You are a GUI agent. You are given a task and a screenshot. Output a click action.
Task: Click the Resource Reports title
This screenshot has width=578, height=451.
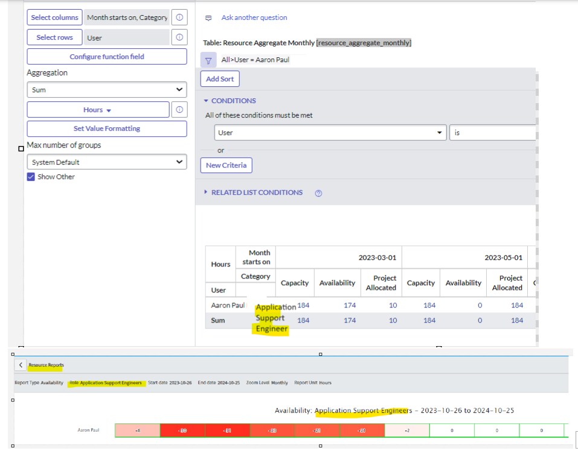[46, 365]
